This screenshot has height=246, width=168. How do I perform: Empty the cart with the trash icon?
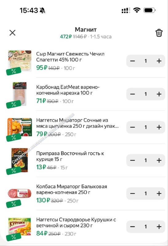159,33
